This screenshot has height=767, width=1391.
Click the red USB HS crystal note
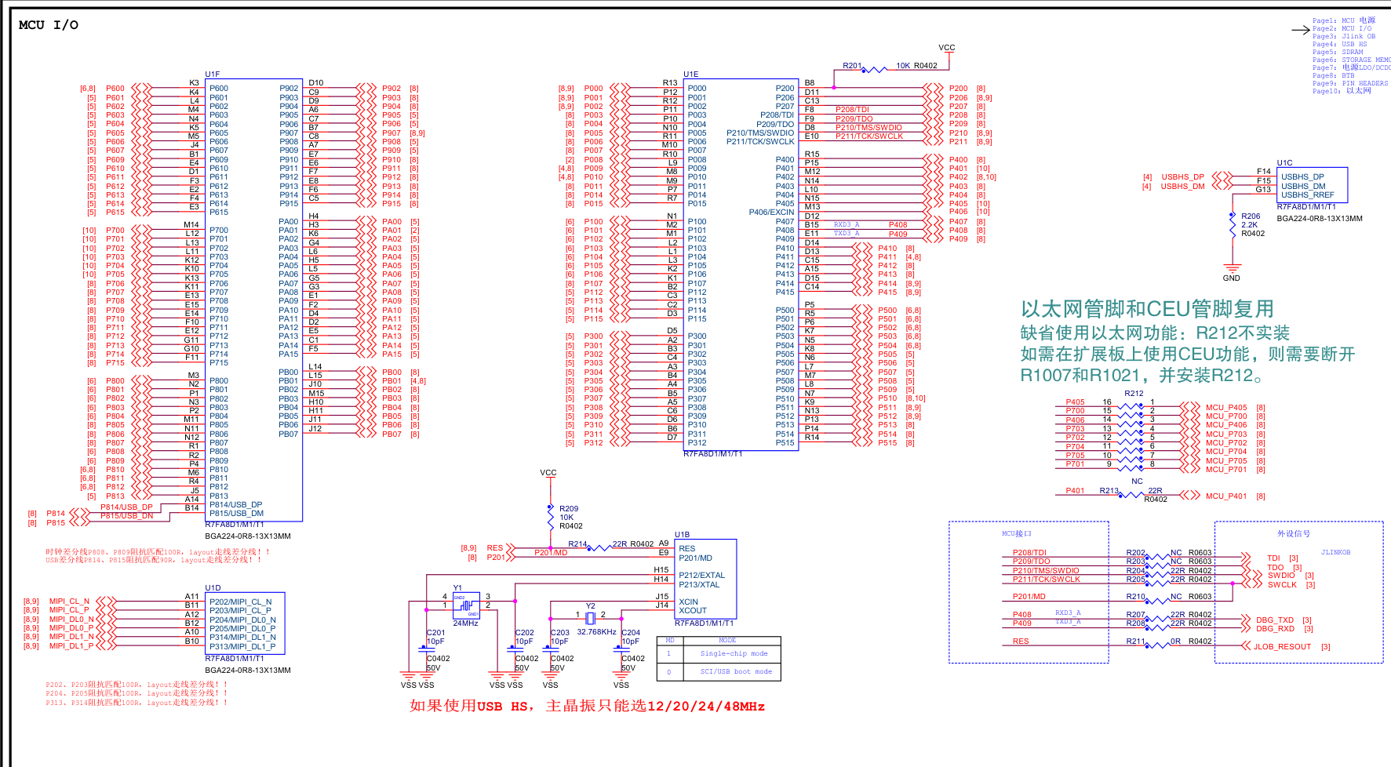pos(587,706)
